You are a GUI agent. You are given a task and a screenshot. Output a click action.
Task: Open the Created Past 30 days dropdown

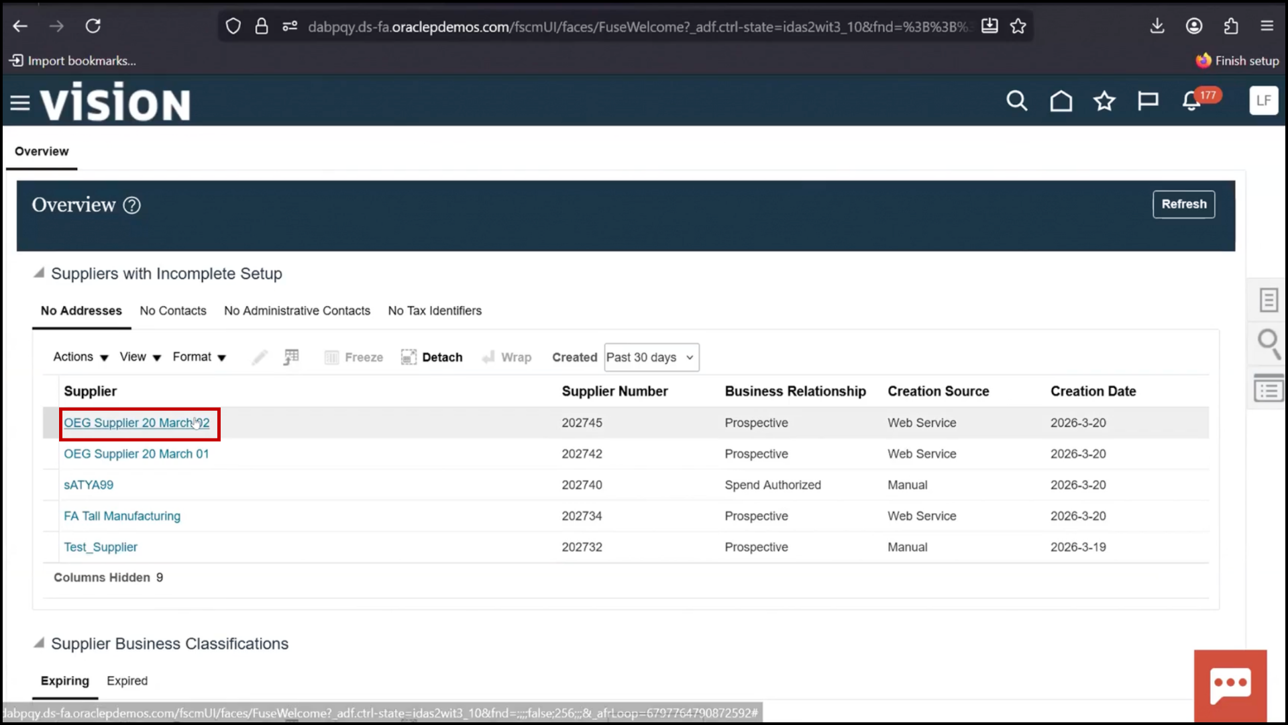[651, 357]
